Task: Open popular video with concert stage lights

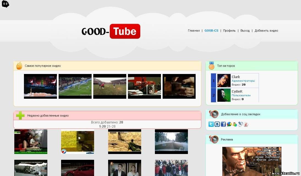Action: point(40,86)
